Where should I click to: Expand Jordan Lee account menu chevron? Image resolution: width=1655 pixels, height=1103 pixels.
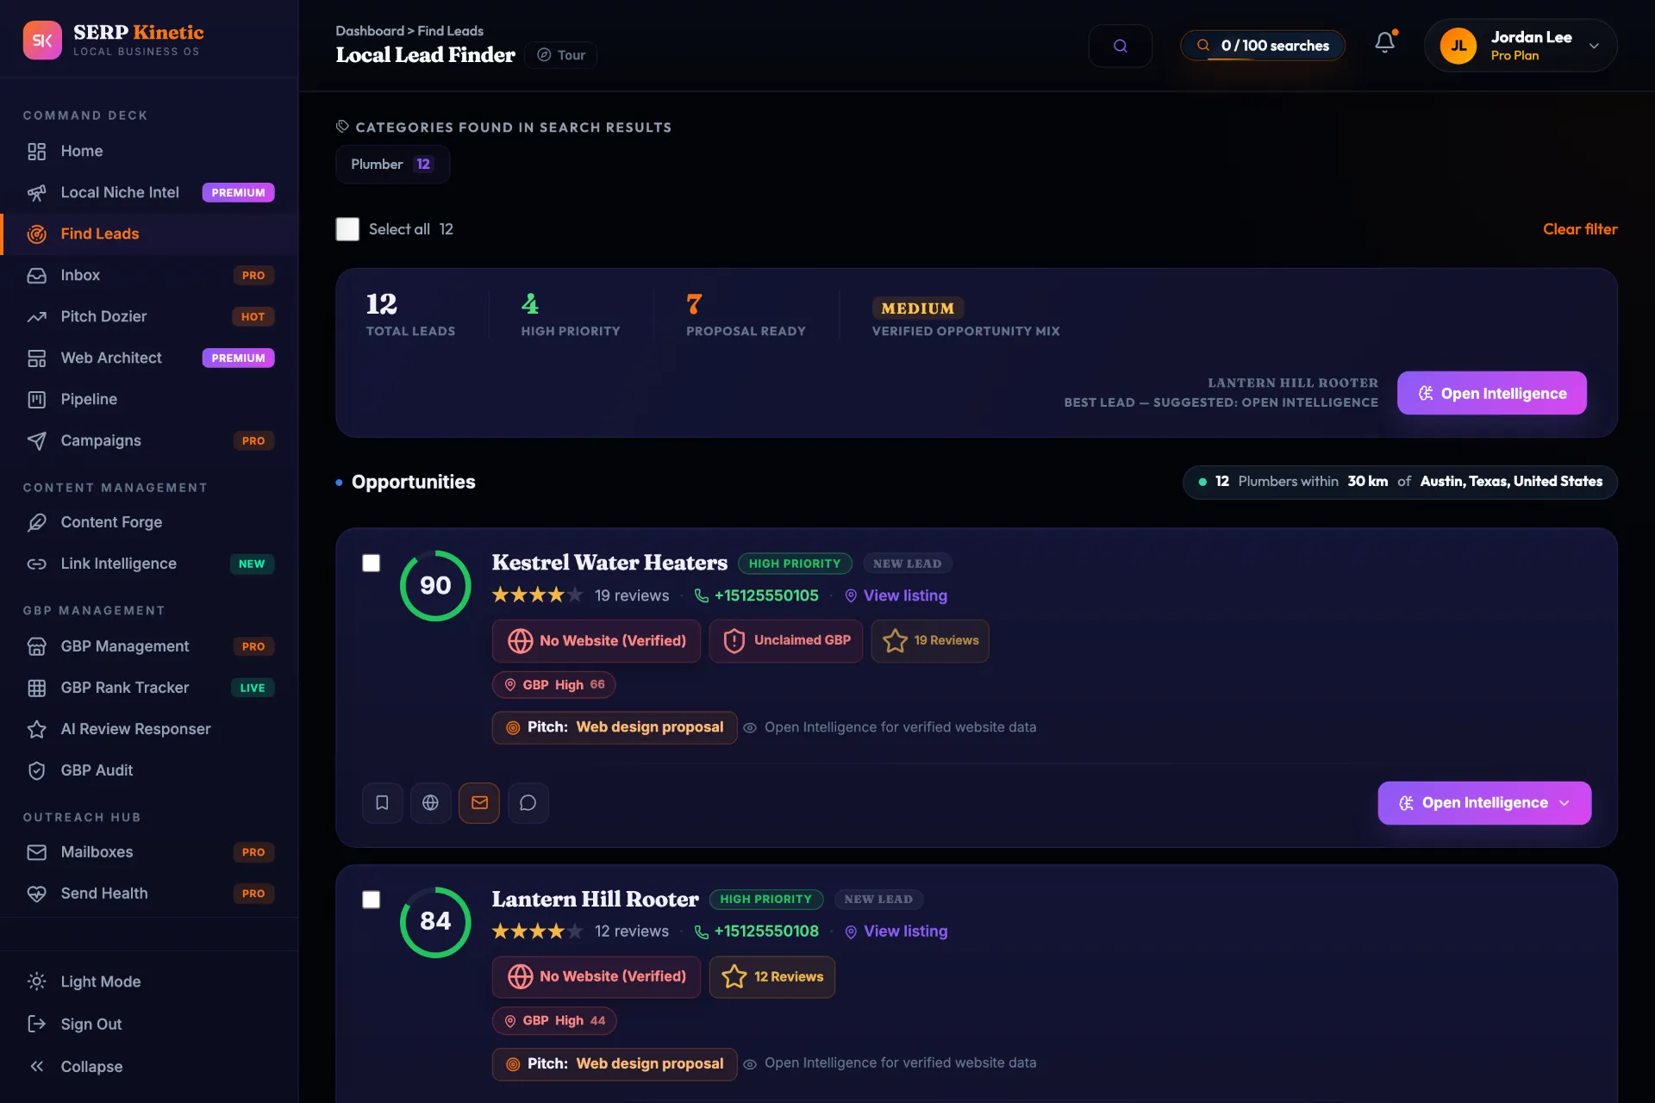[1594, 47]
